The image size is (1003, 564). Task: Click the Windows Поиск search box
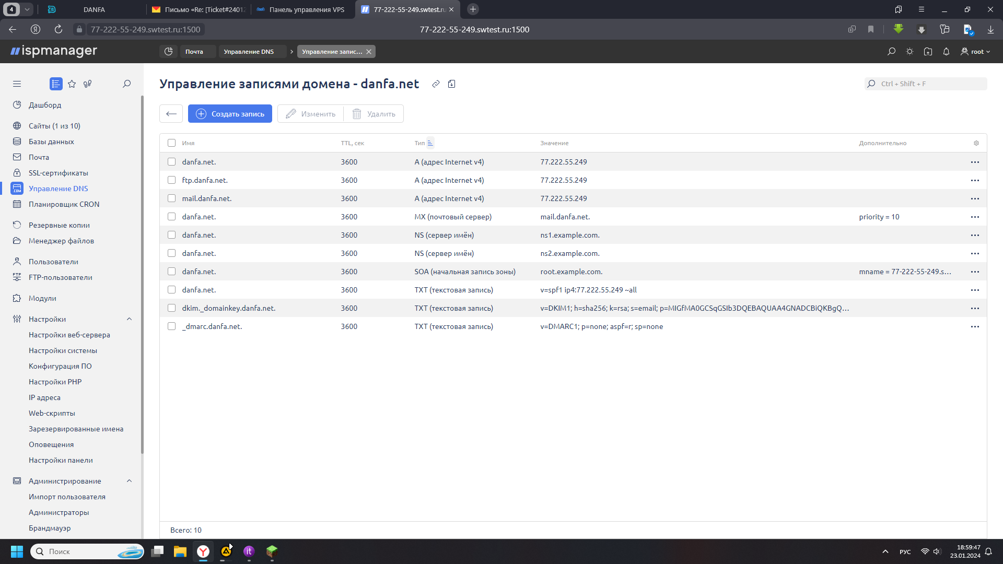click(x=87, y=551)
